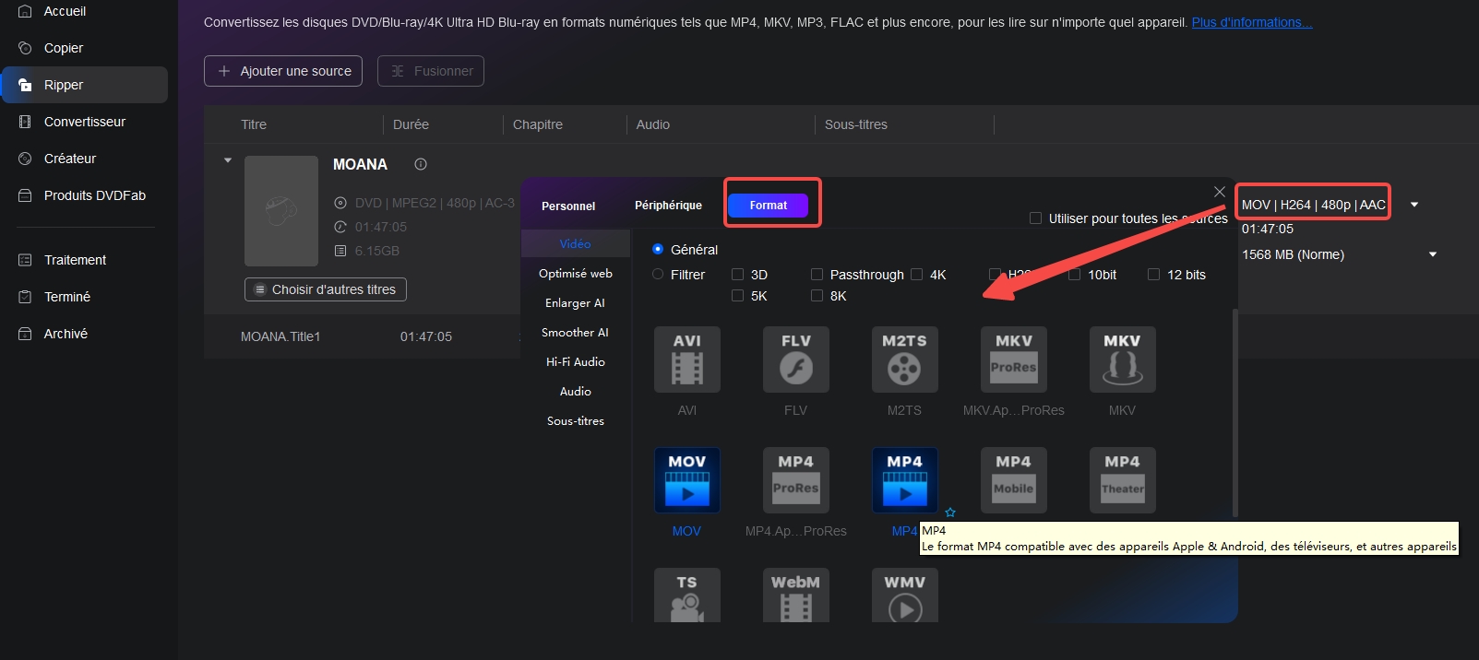The height and width of the screenshot is (660, 1479).
Task: Check the 8K filter checkbox
Action: (817, 295)
